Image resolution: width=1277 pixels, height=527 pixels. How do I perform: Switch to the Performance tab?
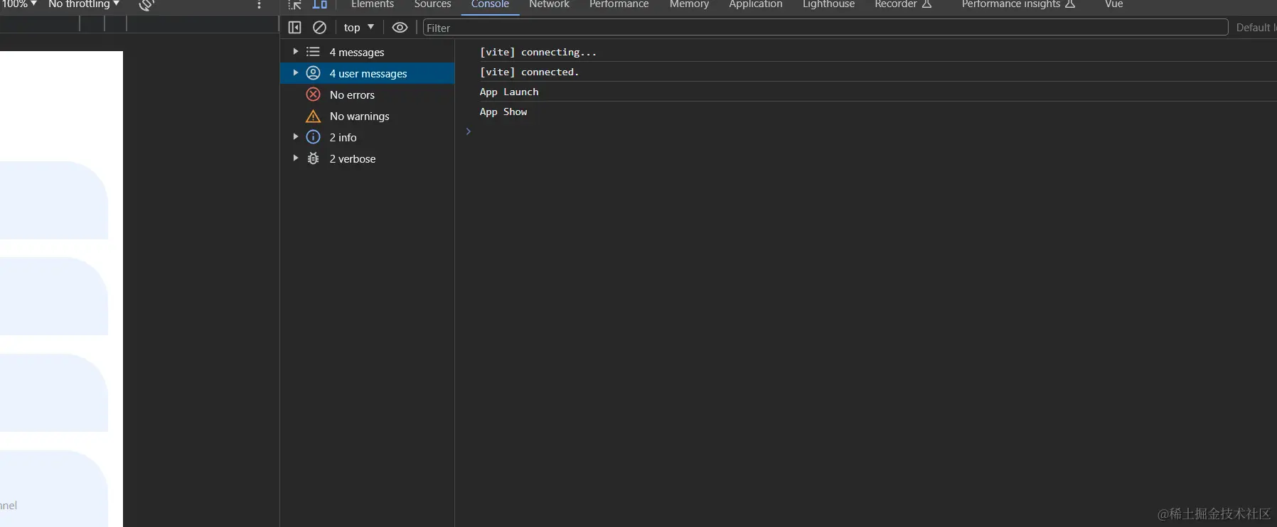(619, 4)
